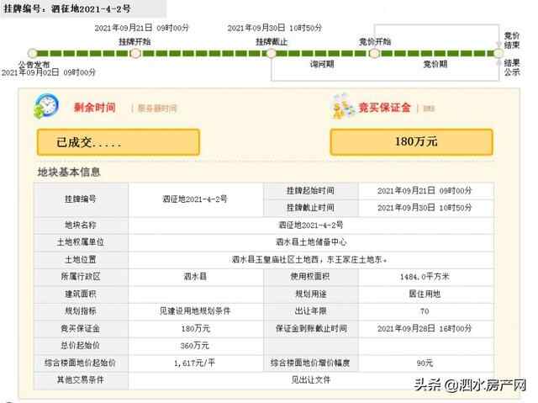This screenshot has width=538, height=403.
Task: Click the value 2021年09月28日 16时00分
Action: pos(425,328)
